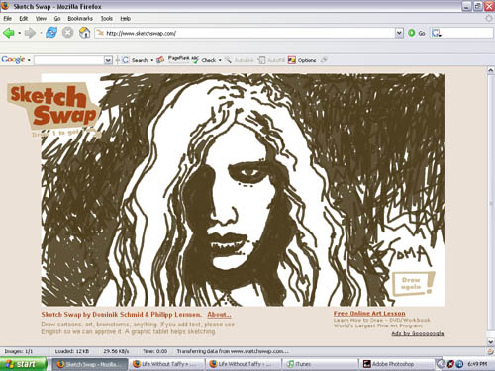Click the Google toolbar search input

point(69,60)
